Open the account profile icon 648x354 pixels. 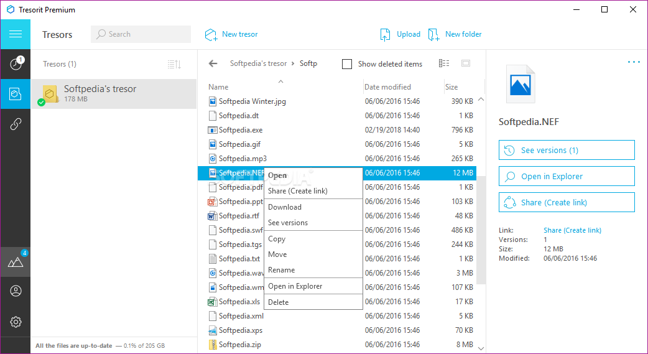(x=16, y=291)
